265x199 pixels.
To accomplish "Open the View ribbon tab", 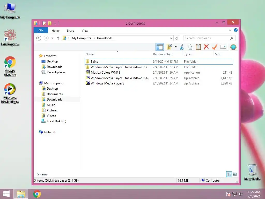I will point(85,31).
